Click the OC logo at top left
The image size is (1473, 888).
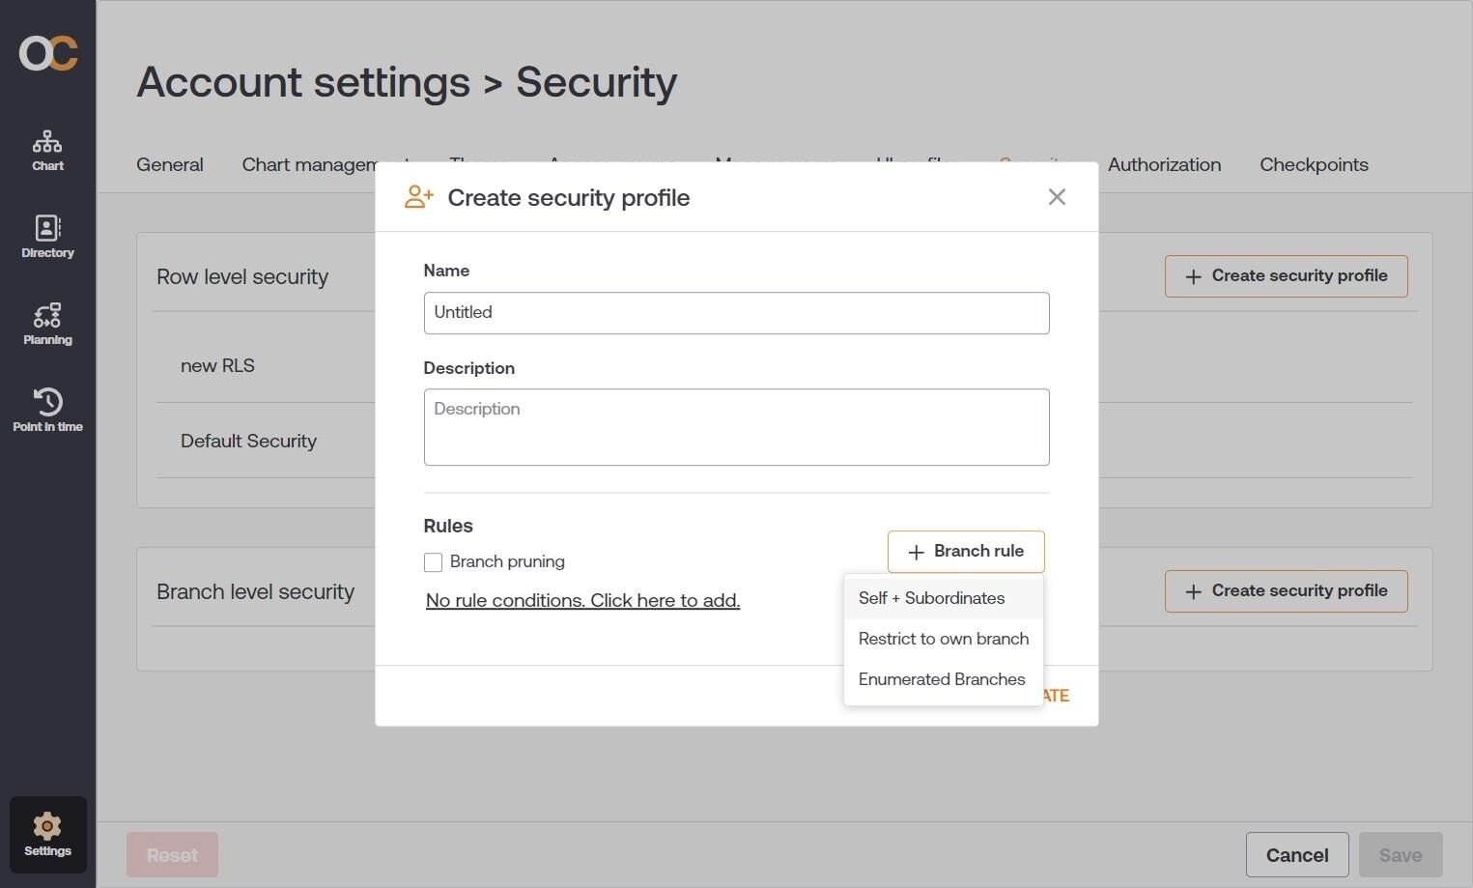[x=48, y=53]
